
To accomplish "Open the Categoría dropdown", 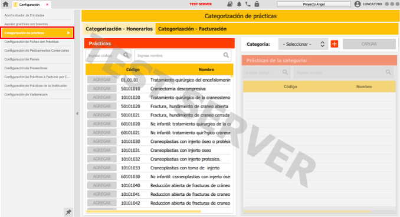I will [303, 44].
